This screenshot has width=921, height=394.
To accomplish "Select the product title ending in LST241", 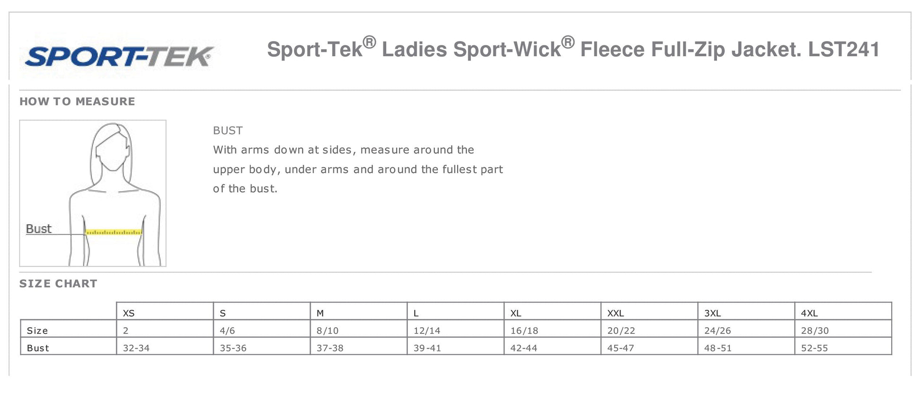I will 573,49.
